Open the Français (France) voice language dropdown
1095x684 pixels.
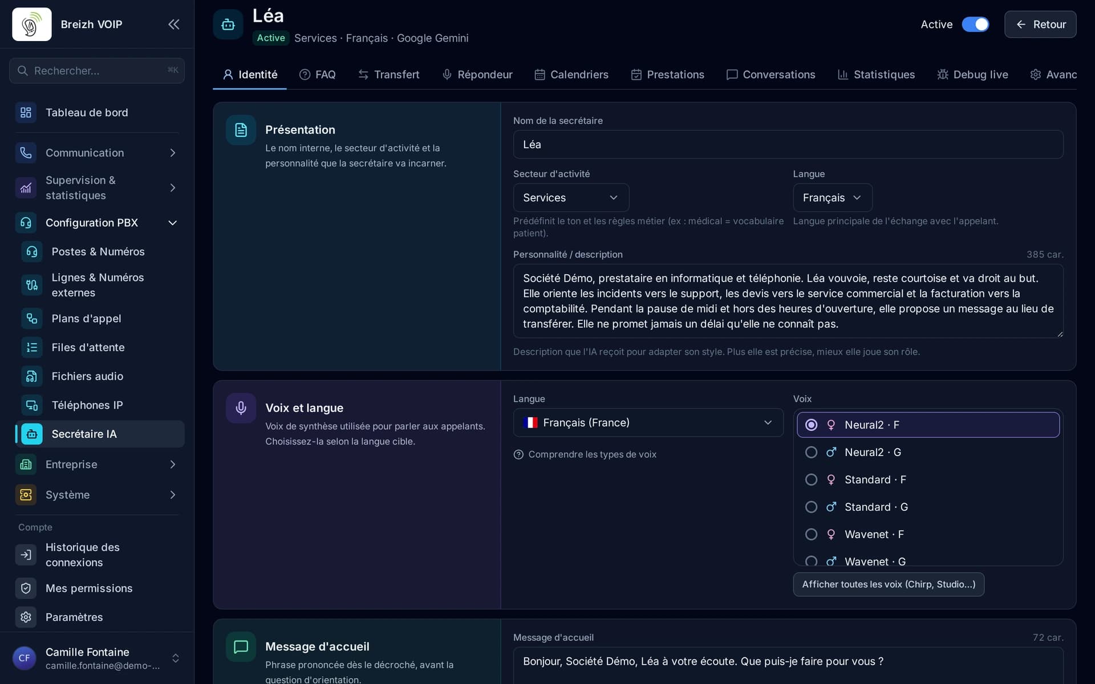(648, 422)
